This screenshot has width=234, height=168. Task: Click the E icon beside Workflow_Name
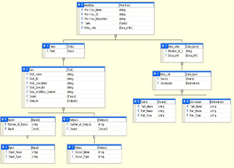[82, 10]
